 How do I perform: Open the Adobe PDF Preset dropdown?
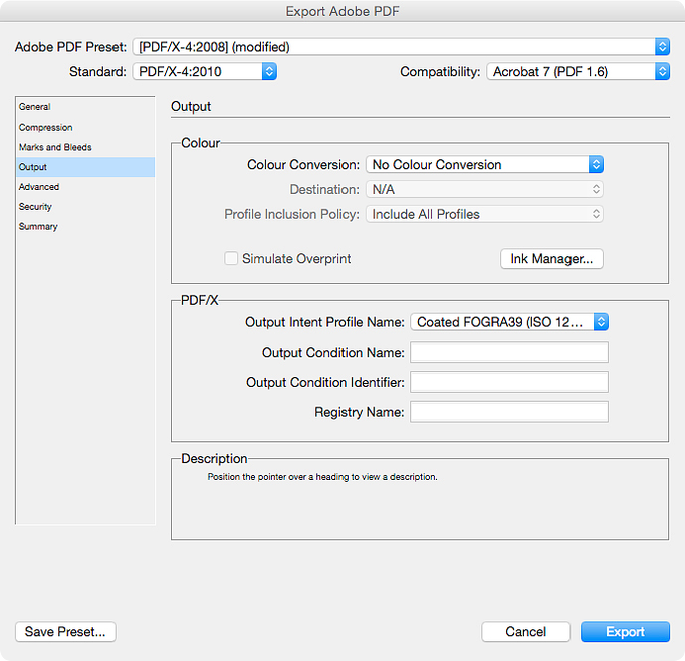pyautogui.click(x=401, y=47)
